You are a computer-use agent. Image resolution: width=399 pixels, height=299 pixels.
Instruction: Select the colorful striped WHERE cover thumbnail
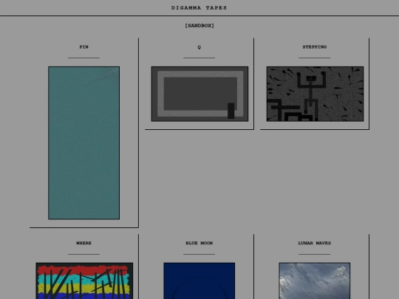point(84,281)
